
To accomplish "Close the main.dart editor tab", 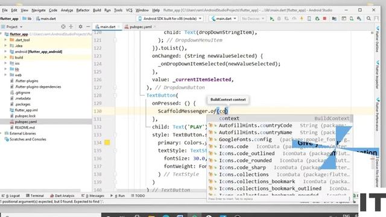I will (119, 27).
